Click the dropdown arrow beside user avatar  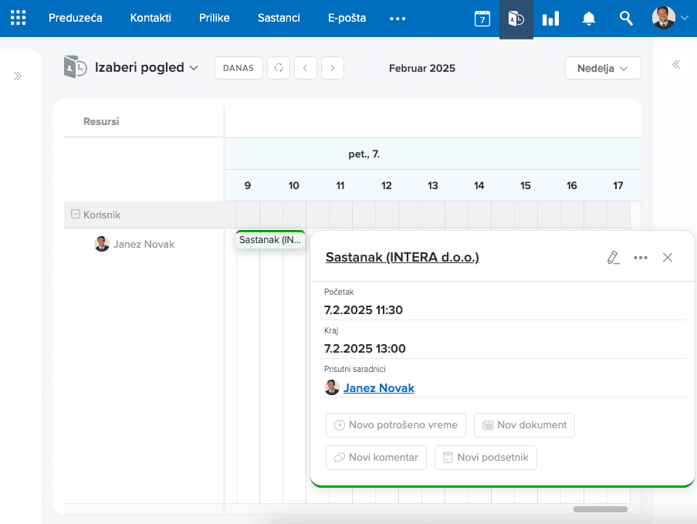(685, 18)
